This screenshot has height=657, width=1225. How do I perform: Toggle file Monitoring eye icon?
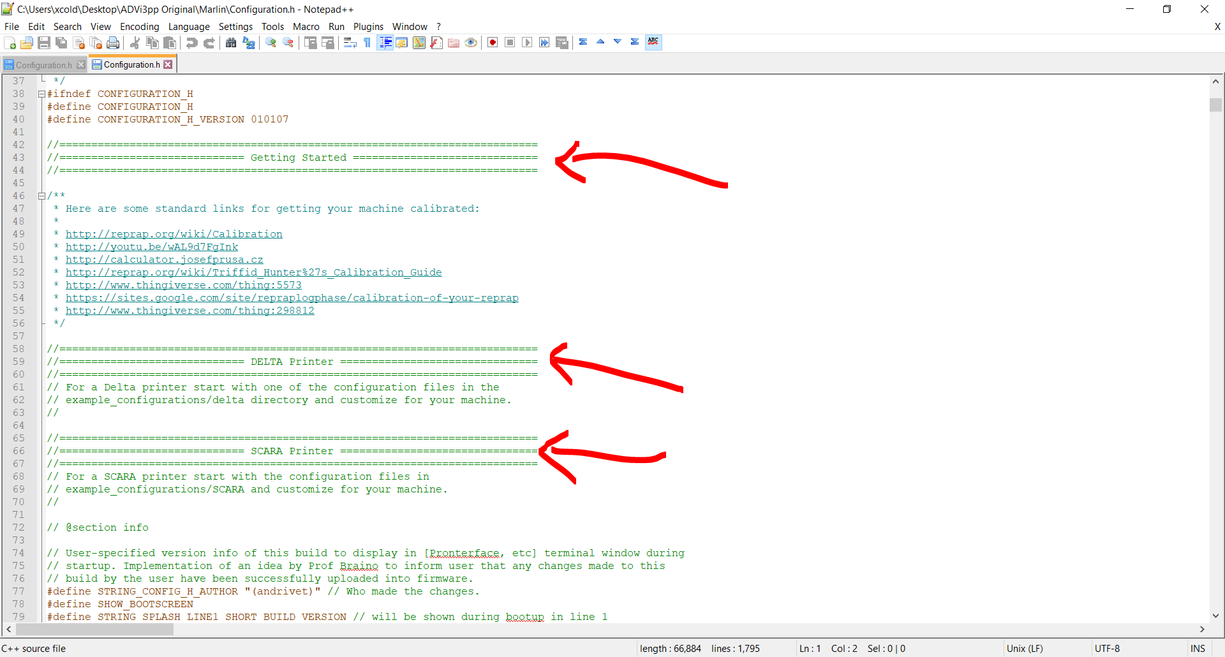tap(471, 43)
